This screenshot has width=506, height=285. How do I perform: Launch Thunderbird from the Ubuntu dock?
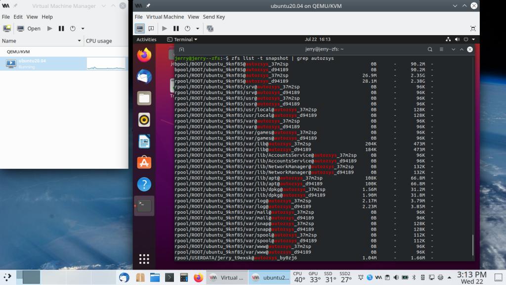[x=144, y=76]
